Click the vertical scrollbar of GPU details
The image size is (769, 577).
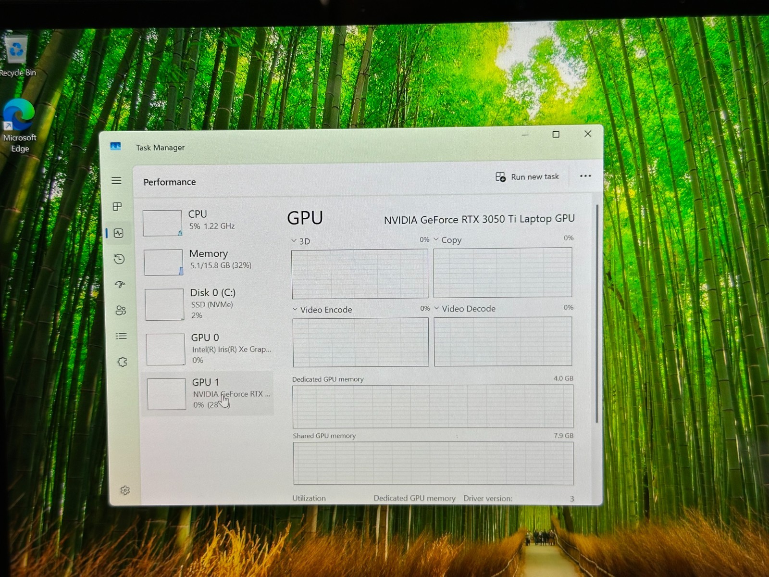click(x=597, y=314)
